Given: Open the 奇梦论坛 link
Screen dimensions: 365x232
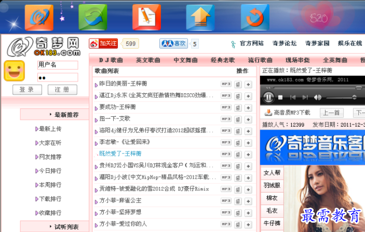Looking at the screenshot, I should [x=285, y=43].
